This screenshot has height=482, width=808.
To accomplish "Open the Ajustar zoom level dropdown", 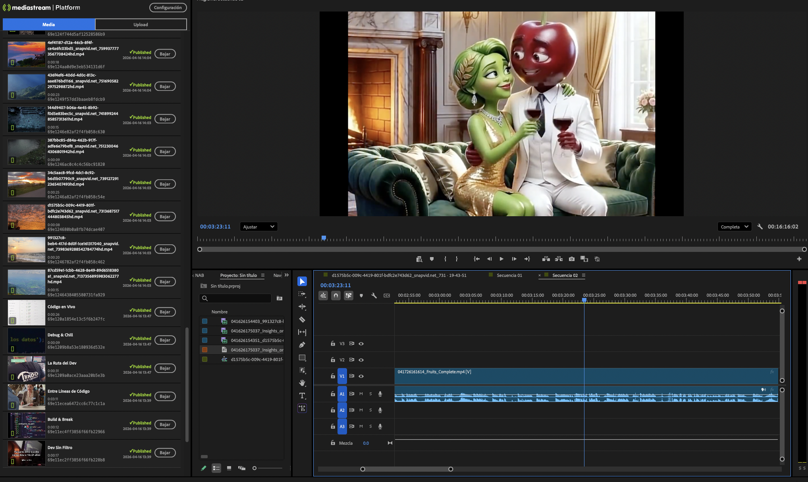I will click(258, 227).
